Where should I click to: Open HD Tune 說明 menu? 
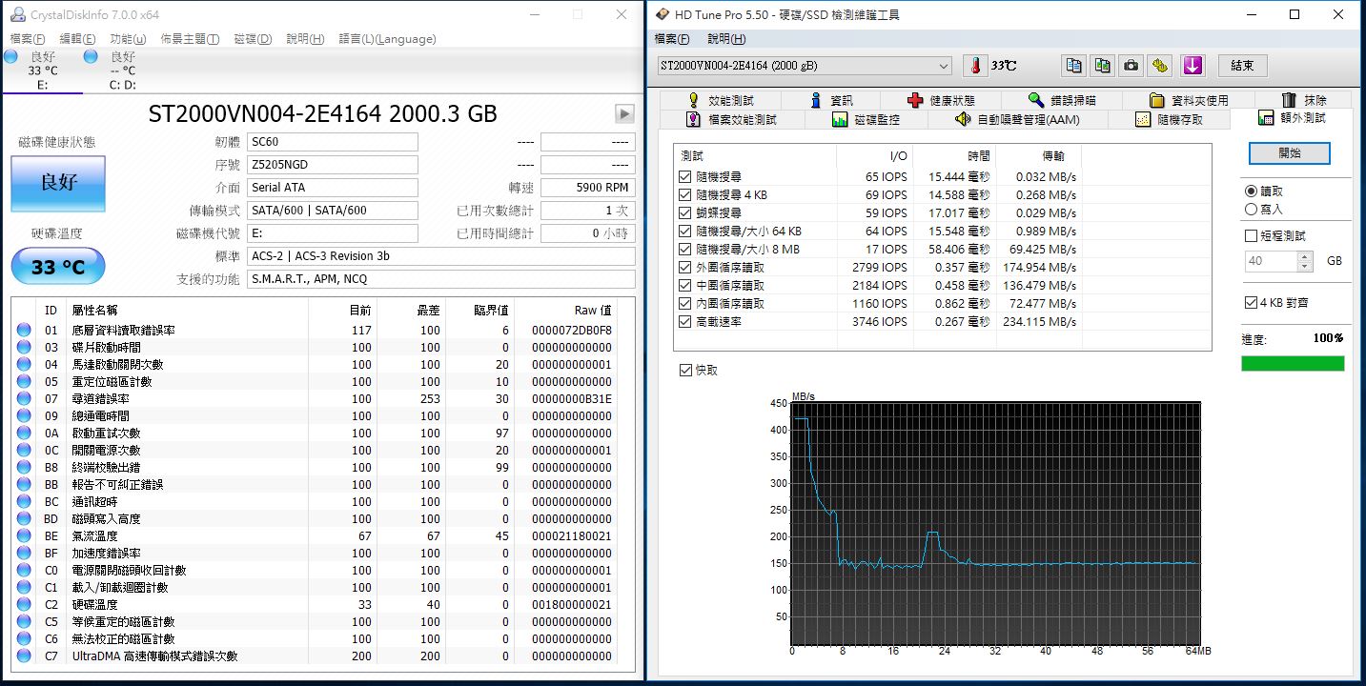tap(726, 39)
